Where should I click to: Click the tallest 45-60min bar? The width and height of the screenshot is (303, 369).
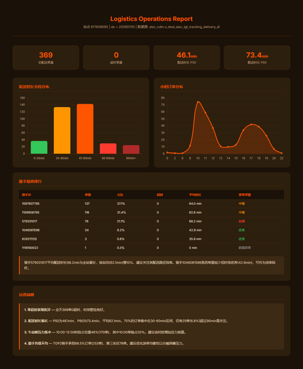(85, 128)
